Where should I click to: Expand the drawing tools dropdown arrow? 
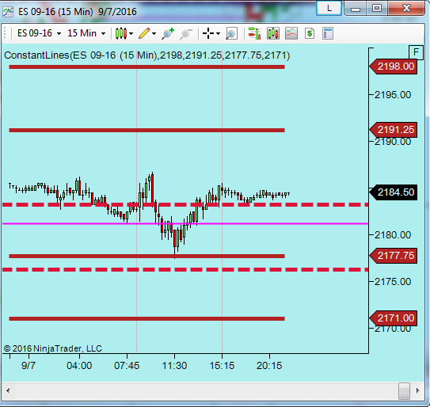tap(154, 33)
